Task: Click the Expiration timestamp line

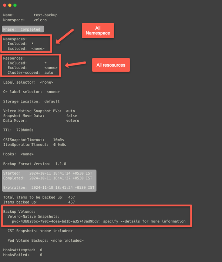Action: click(x=47, y=188)
